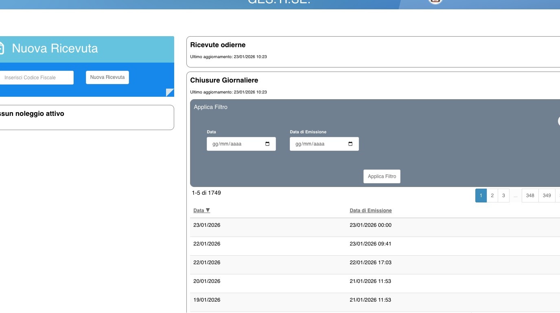560x313 pixels.
Task: Sort table by Data di Emissione column
Action: point(370,211)
